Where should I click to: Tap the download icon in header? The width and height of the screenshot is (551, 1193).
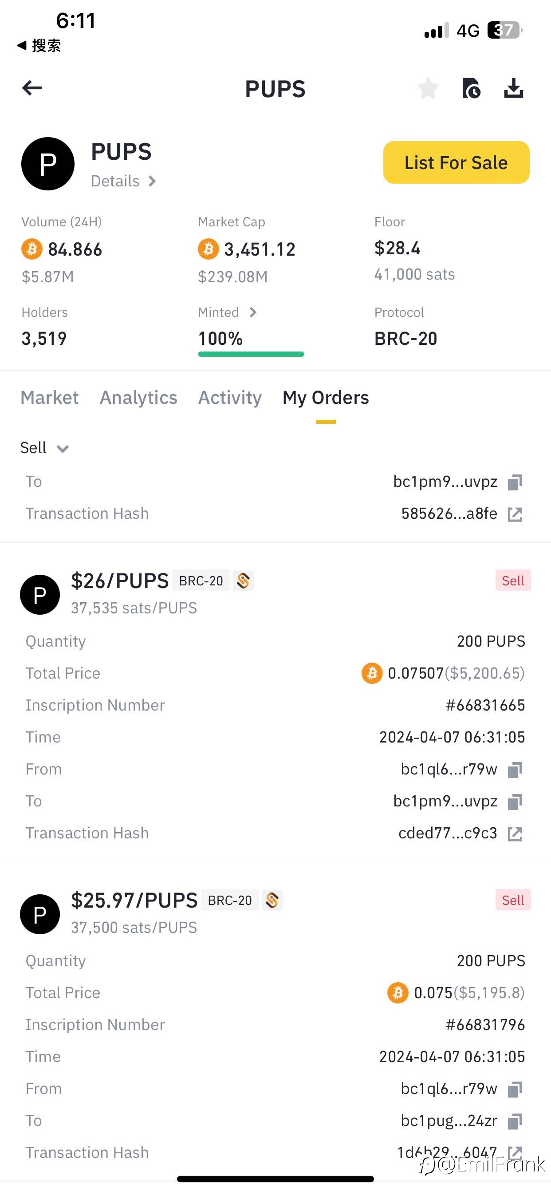513,88
